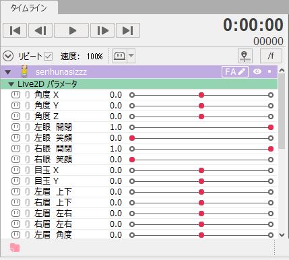The width and height of the screenshot is (289, 260).
Task: Jump to the first frame
Action: [15, 30]
